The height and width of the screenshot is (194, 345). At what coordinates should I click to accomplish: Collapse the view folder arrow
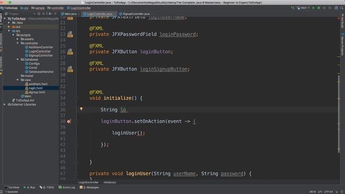[18, 80]
